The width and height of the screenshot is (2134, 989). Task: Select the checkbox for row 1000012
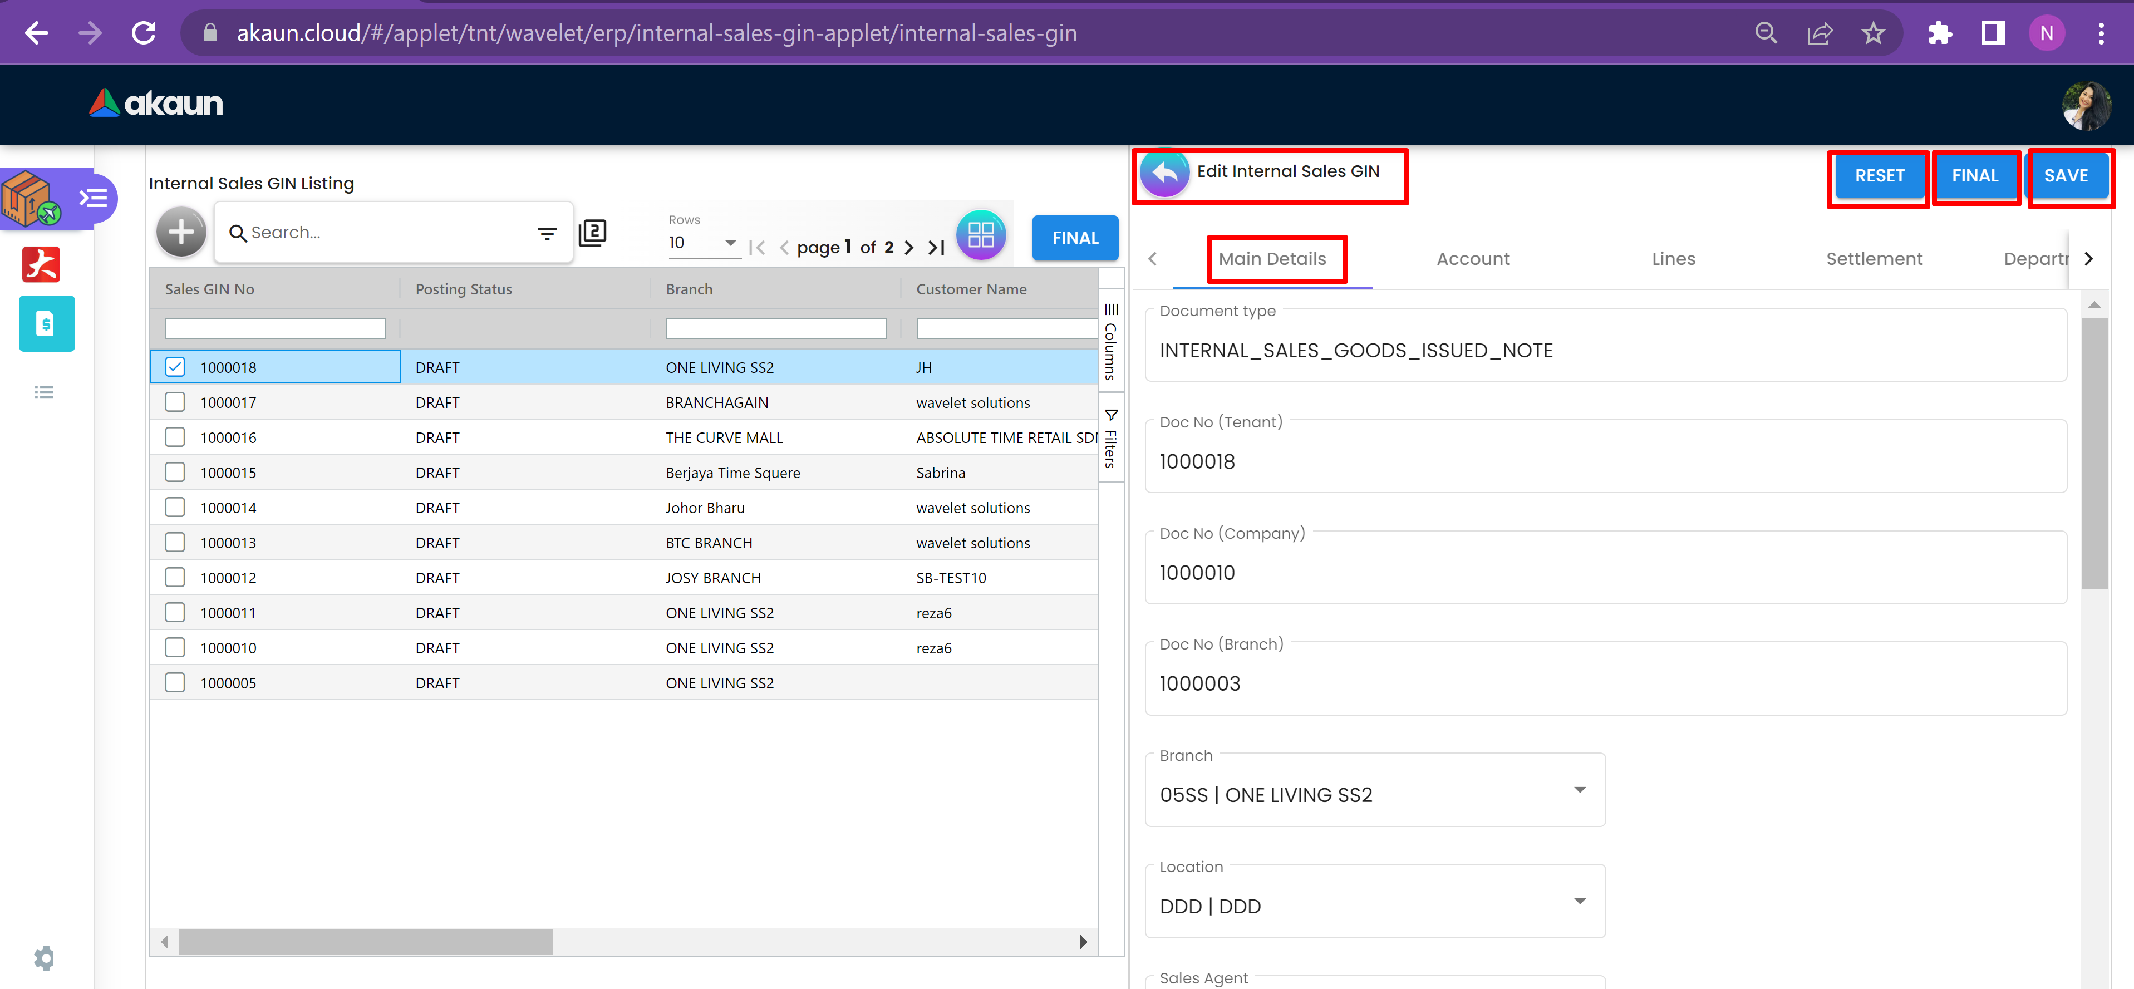pyautogui.click(x=175, y=577)
